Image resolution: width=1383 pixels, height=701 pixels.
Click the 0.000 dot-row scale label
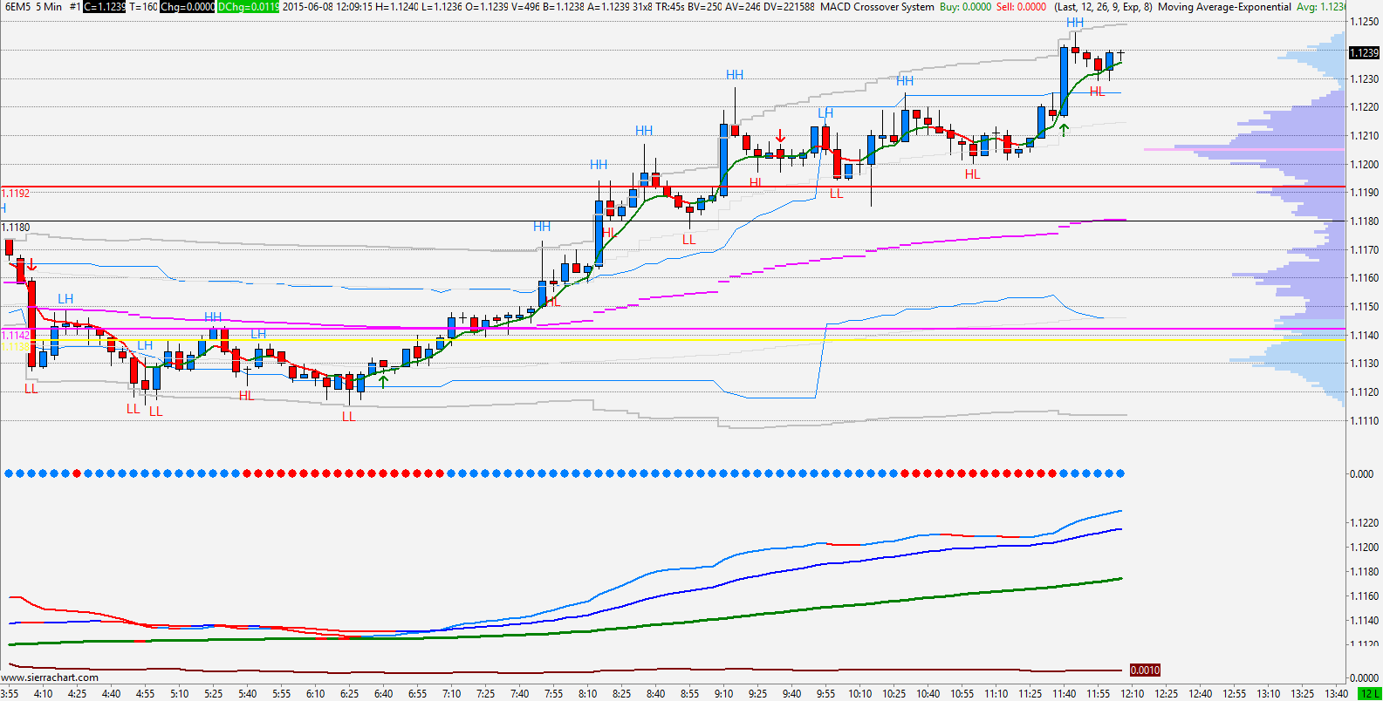pyautogui.click(x=1361, y=474)
